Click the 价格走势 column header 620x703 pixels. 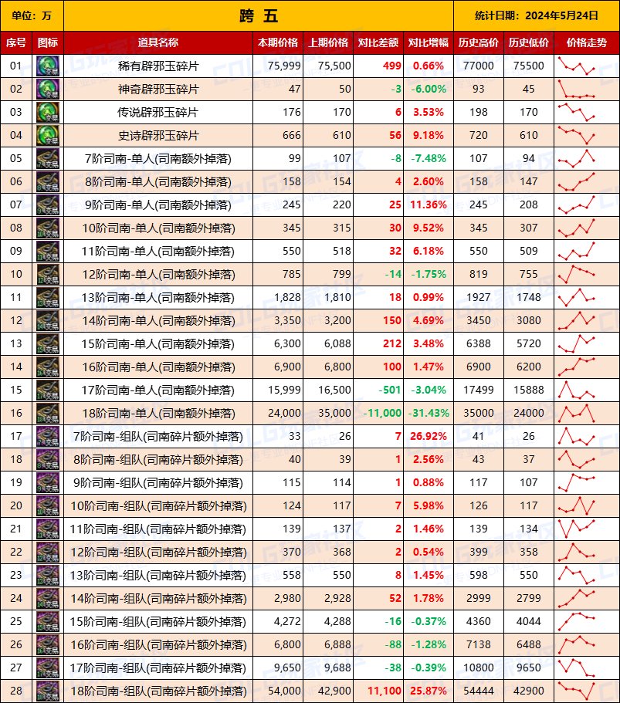pos(587,42)
